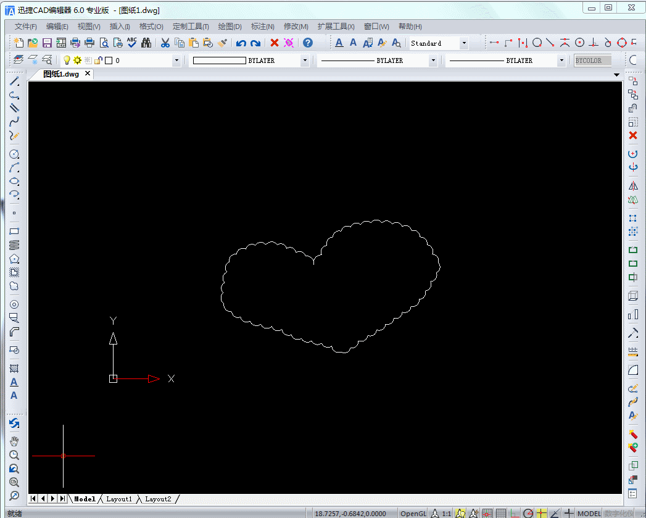Open Help with the blue question mark icon

click(308, 43)
